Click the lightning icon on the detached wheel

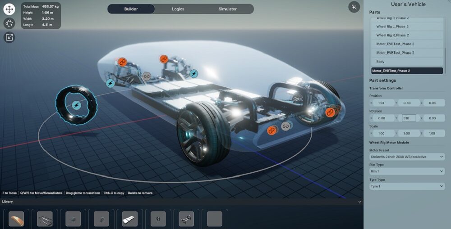pyautogui.click(x=76, y=105)
